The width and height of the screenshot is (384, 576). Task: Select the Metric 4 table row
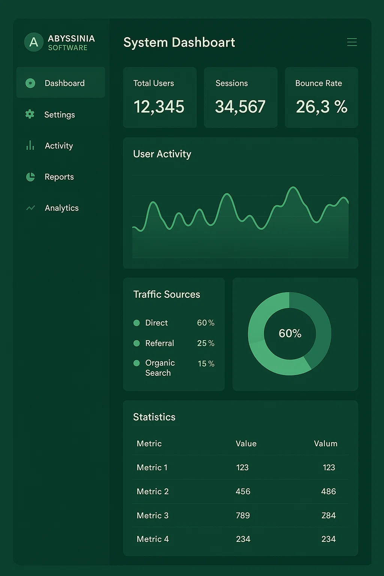click(x=240, y=539)
